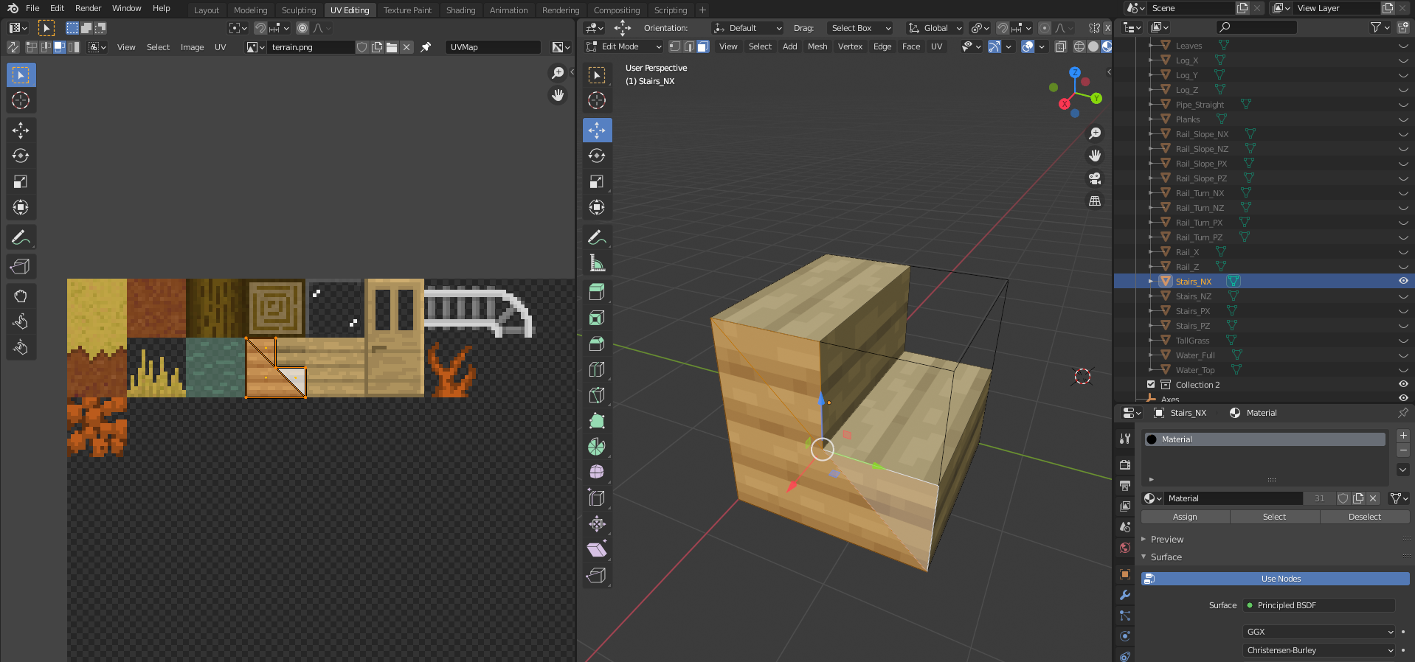
Task: Uncheck the Collection 2 checkbox
Action: tap(1151, 384)
